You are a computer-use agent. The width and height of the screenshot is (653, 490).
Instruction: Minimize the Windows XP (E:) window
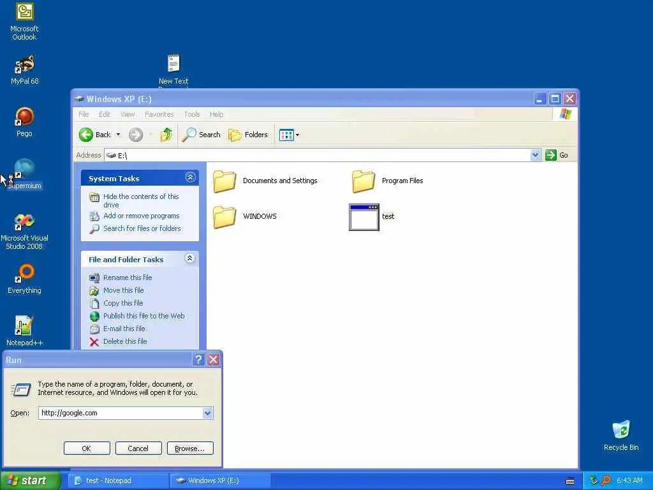[539, 99]
